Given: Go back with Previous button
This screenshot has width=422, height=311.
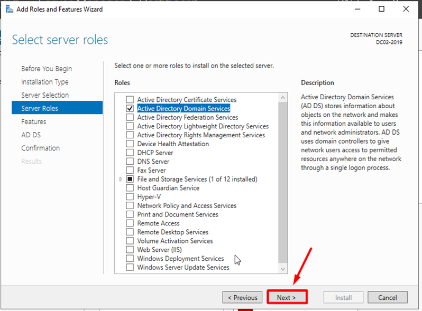Looking at the screenshot, I should point(242,297).
